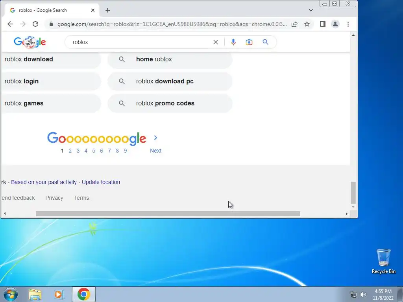Click the volume speaker tray icon
Screen dimensions: 403x302
(363, 295)
